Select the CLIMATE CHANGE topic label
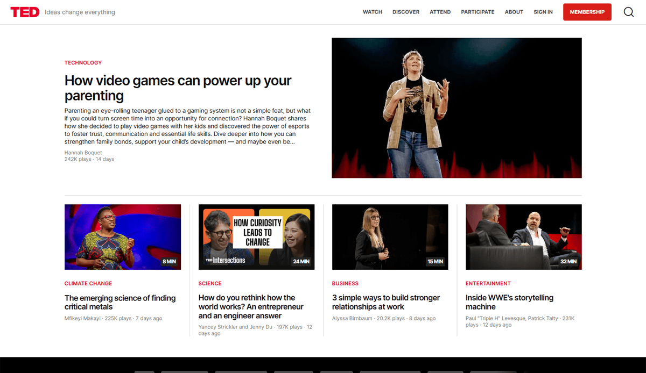This screenshot has height=373, width=646. click(x=88, y=283)
